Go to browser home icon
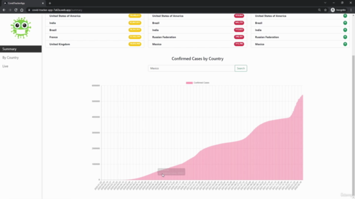Viewport: 355px width, 199px height. coord(22,10)
